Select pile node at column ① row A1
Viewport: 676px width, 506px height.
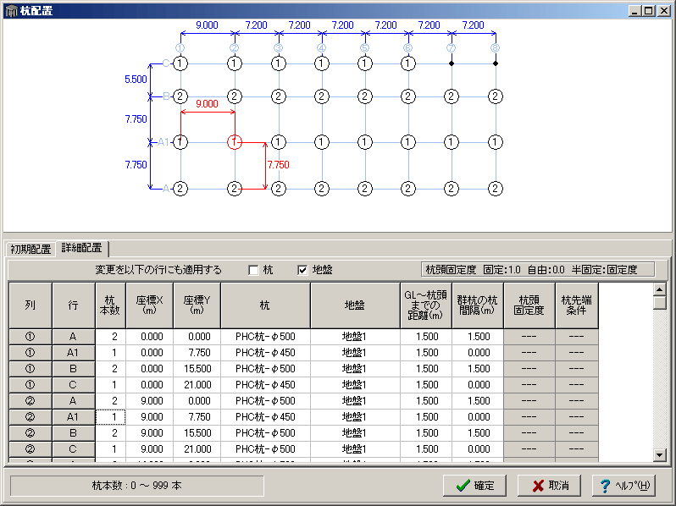click(x=180, y=141)
